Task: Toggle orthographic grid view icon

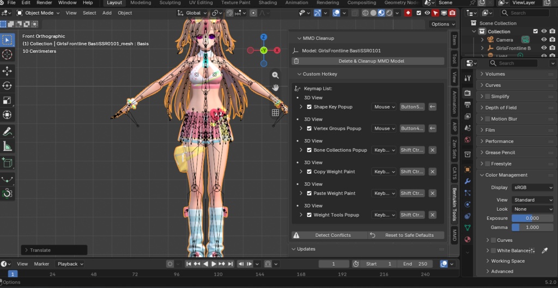Action: [275, 112]
